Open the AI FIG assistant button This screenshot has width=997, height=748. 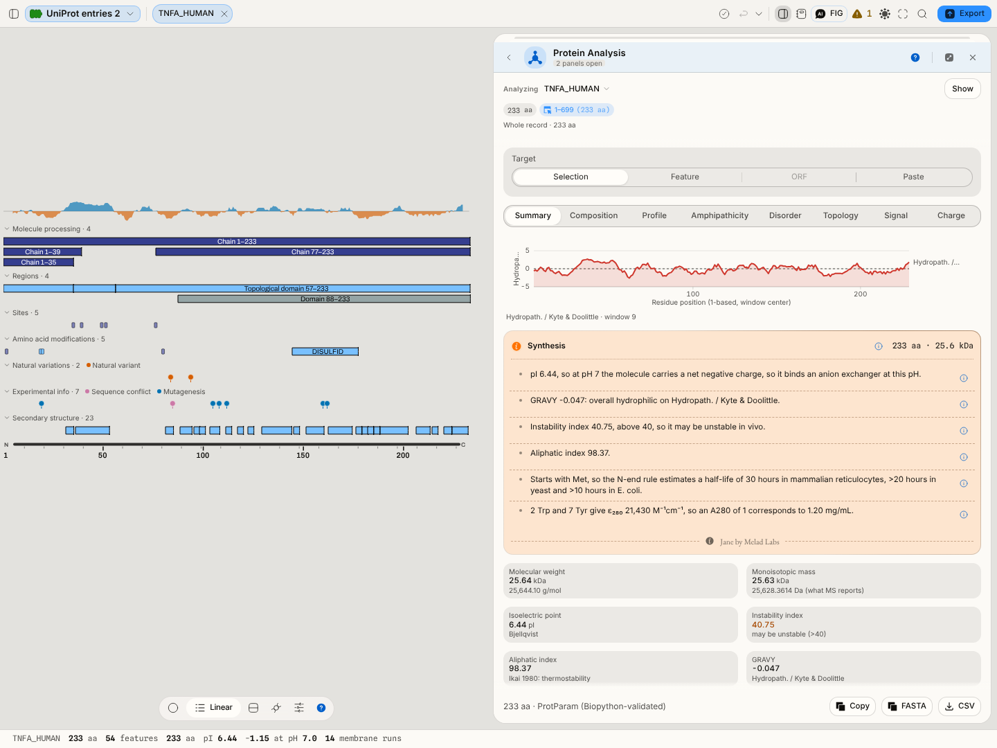tap(829, 14)
